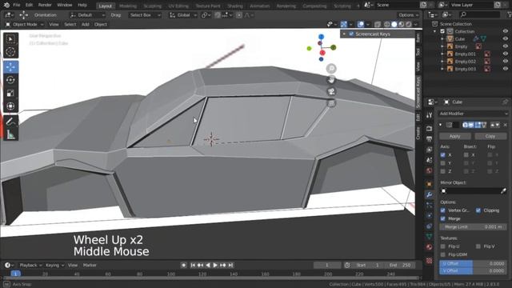Open the Default orientation dropdown
The width and height of the screenshot is (512, 288).
[x=87, y=15]
